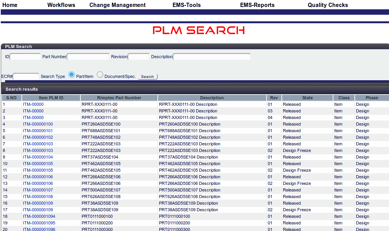Open item link ITM-000000100
The height and width of the screenshot is (231, 389).
point(38,124)
